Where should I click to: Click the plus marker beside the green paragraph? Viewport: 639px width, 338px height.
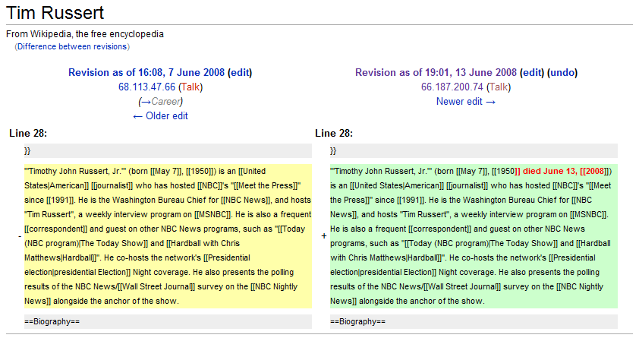click(x=324, y=236)
